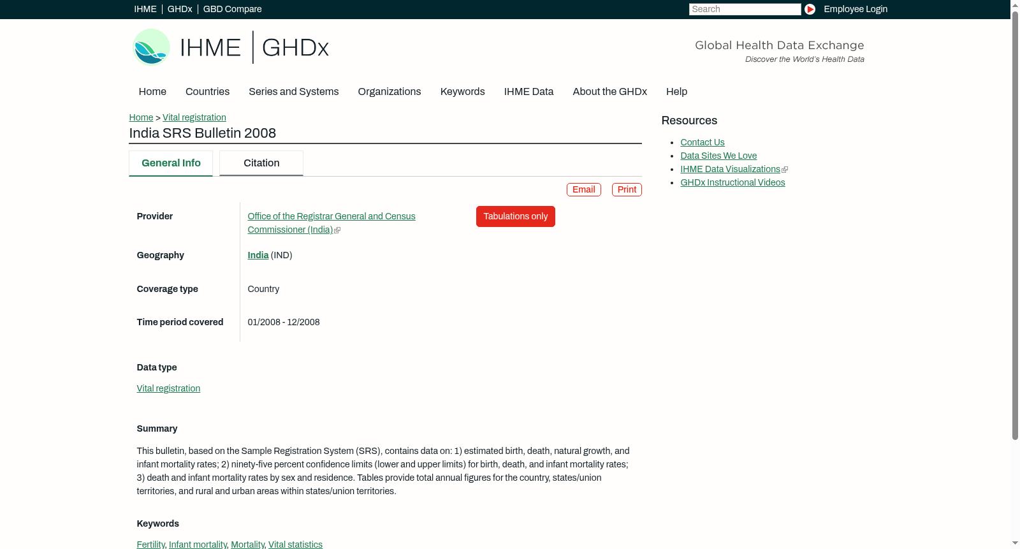Click into the Search input field
Screen dimensions: 1020x549
(x=745, y=9)
